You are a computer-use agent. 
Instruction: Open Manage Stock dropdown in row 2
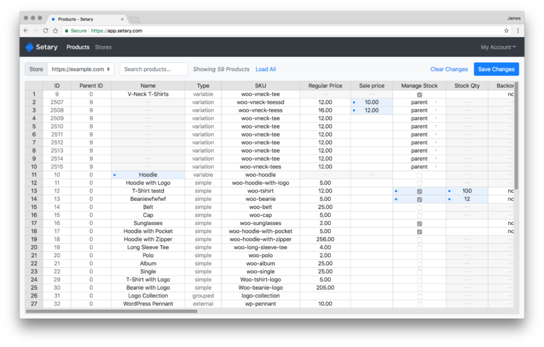pos(436,103)
